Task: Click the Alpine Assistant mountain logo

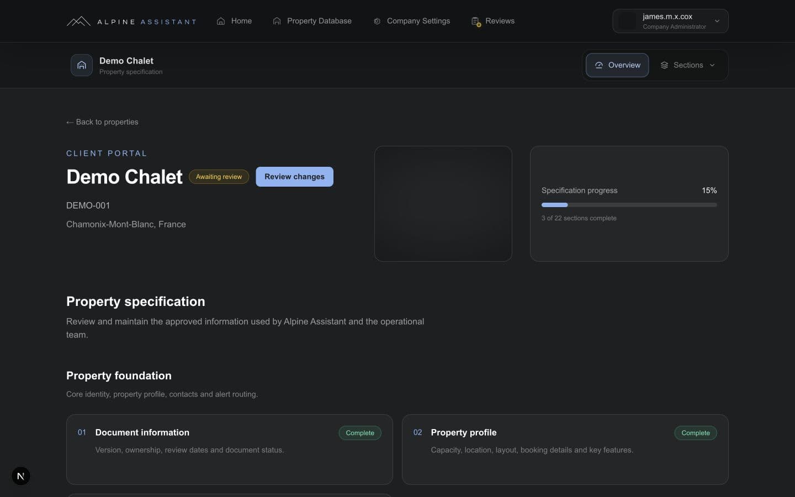Action: pyautogui.click(x=78, y=22)
